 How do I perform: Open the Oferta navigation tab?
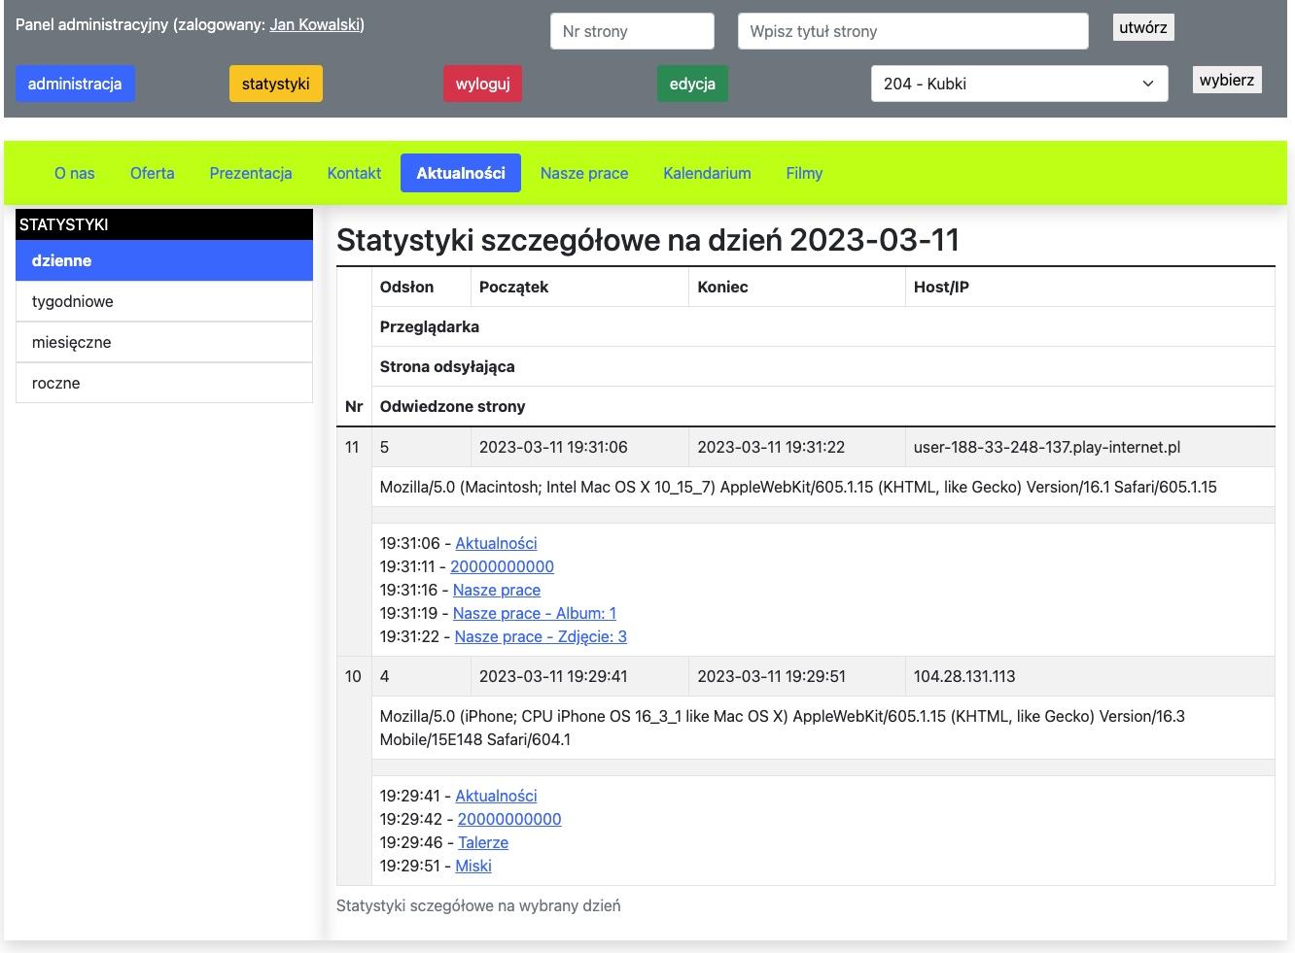[153, 173]
